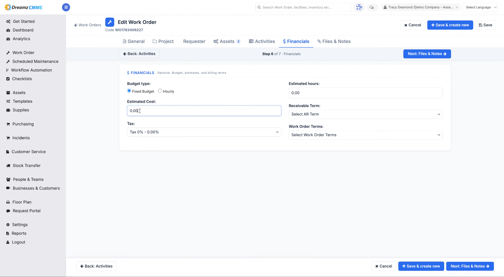Expand the Tax dropdown
This screenshot has height=277, width=504.
[x=204, y=132]
